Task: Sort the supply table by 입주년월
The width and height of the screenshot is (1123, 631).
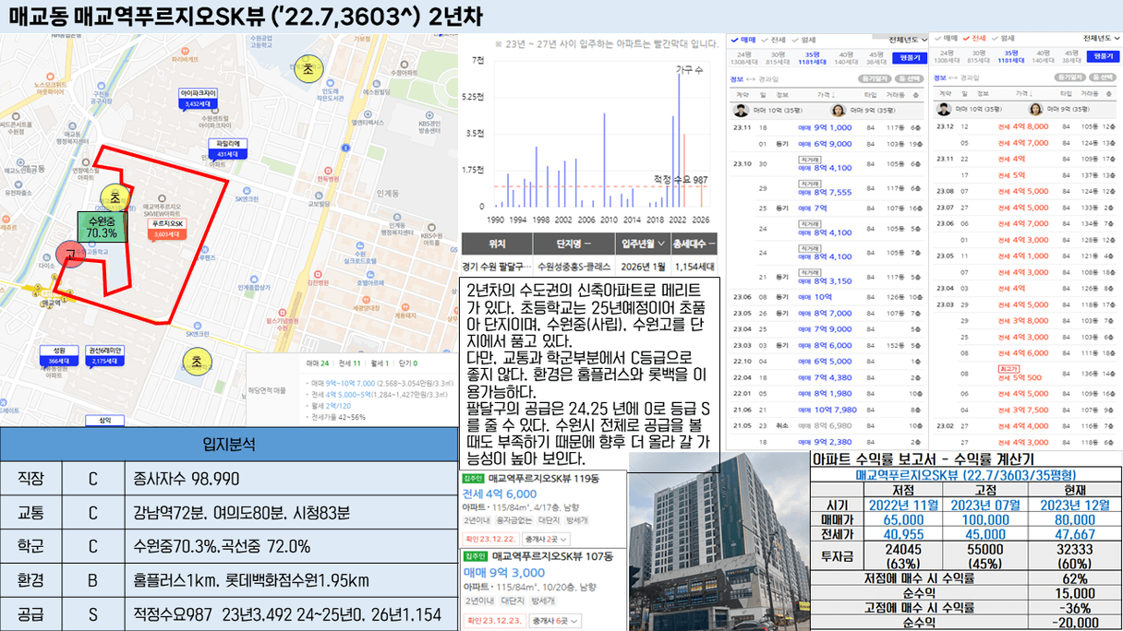Action: coord(643,244)
